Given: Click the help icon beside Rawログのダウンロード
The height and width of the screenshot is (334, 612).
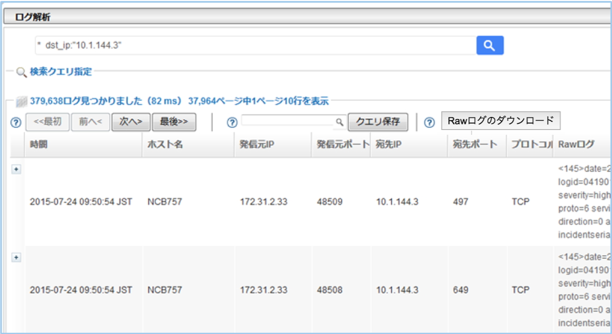Looking at the screenshot, I should point(428,122).
